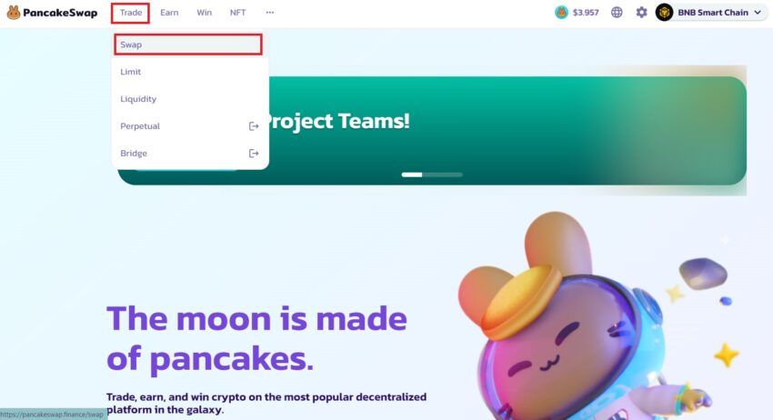Viewport: 773px width, 420px height.
Task: Click the $3.957 CAKE price link
Action: pyautogui.click(x=586, y=13)
